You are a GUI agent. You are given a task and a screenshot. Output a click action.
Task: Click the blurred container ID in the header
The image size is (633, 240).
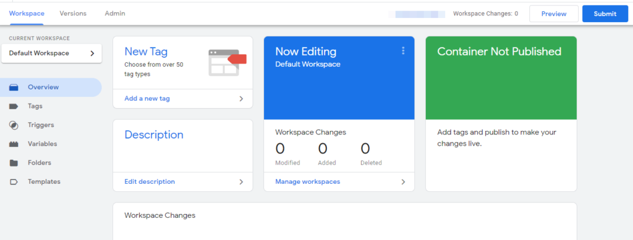(417, 14)
